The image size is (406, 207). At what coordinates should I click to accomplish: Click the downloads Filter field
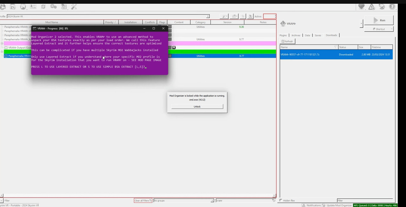pos(365,200)
